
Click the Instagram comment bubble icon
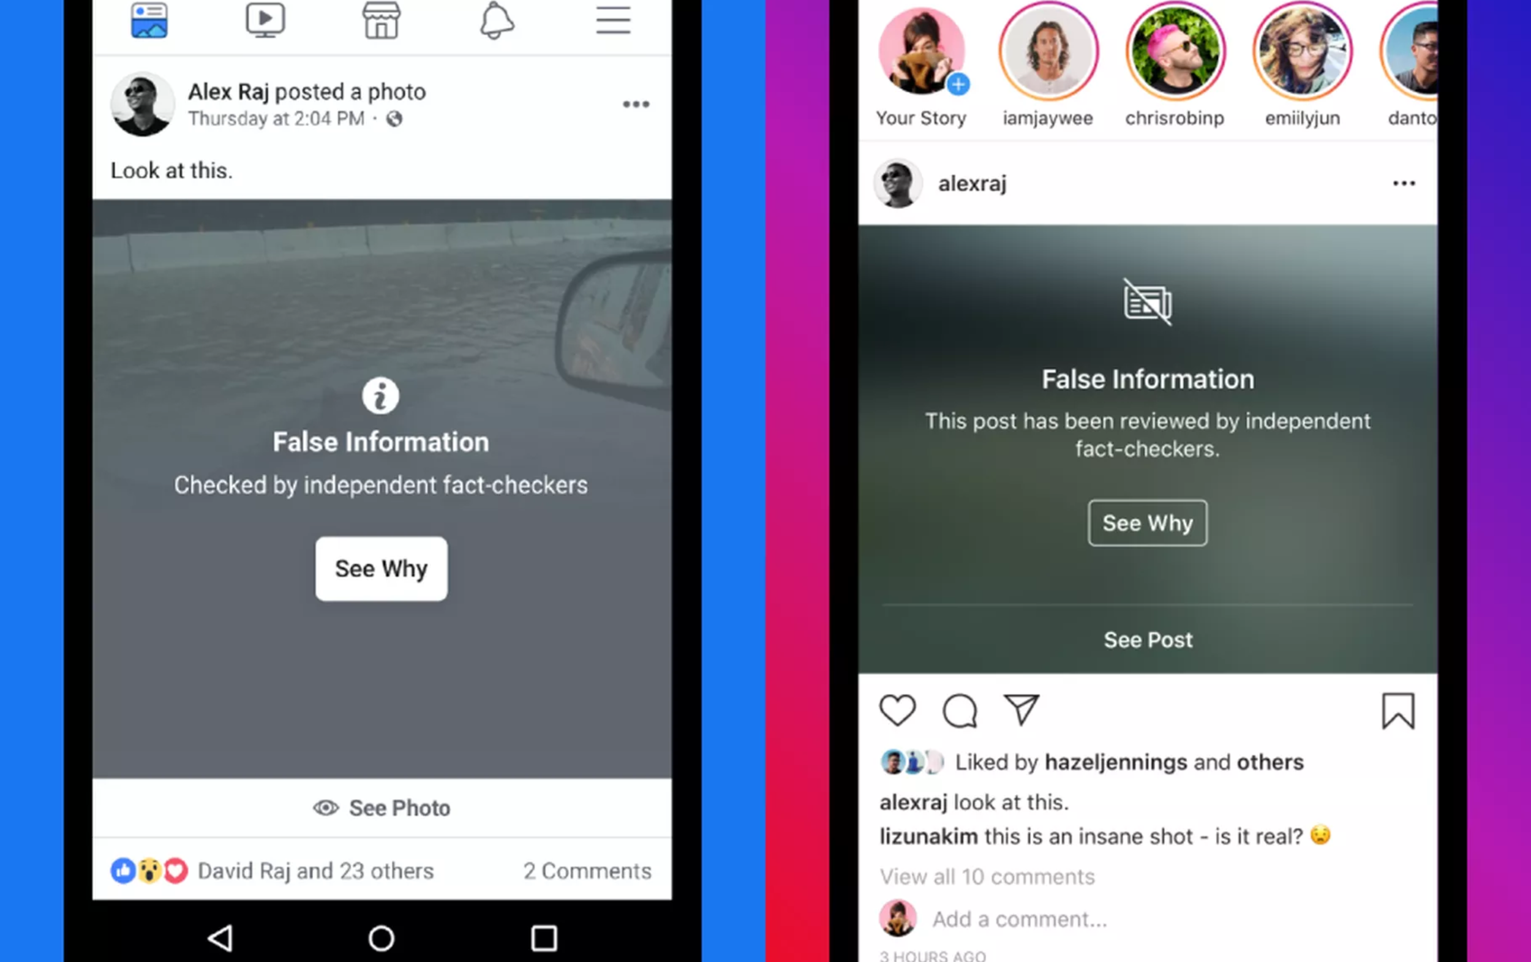pyautogui.click(x=960, y=709)
